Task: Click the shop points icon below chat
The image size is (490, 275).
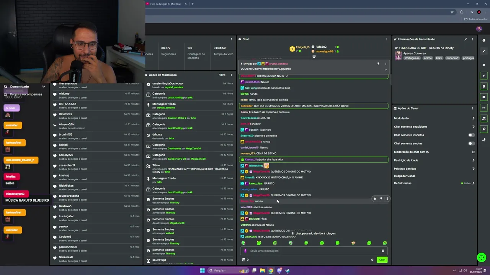Action: (x=243, y=260)
